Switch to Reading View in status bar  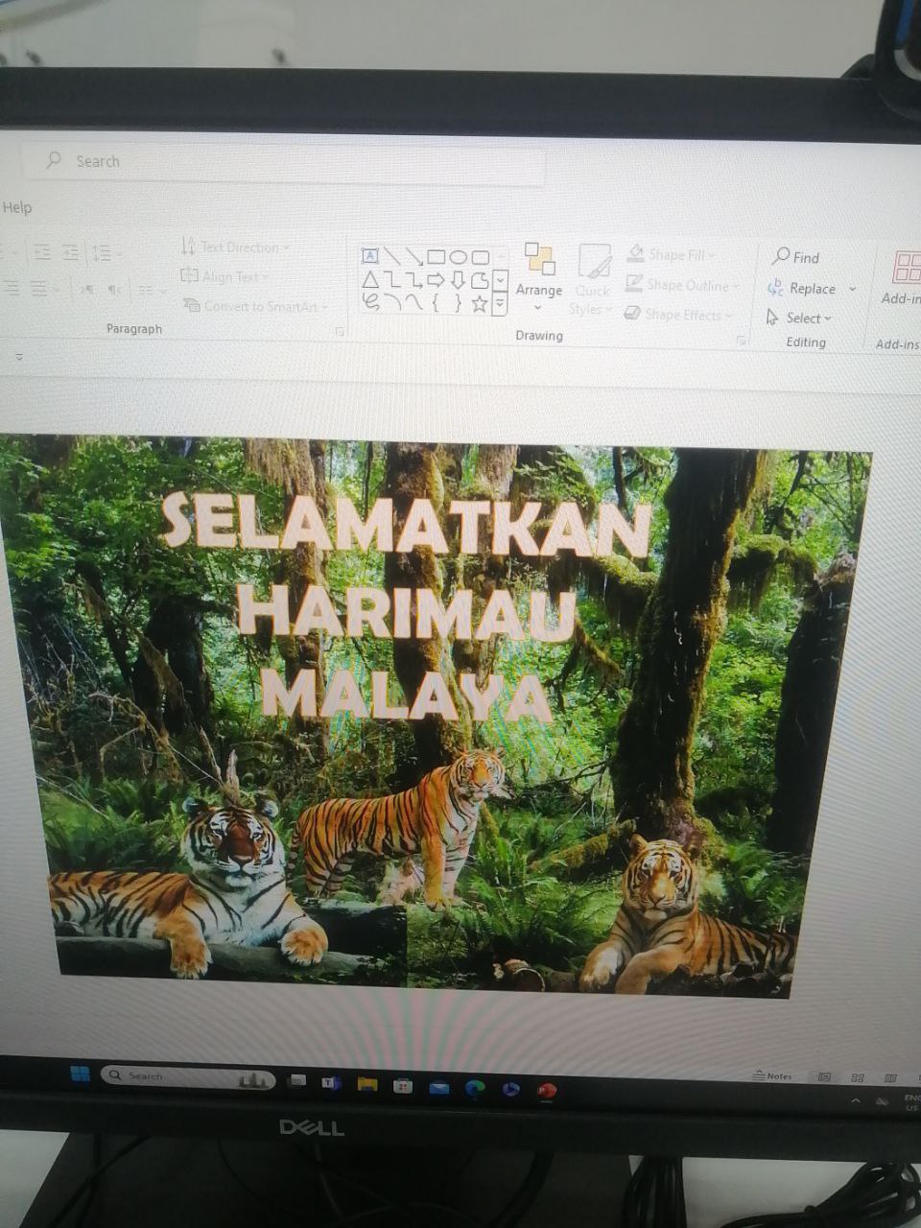[890, 1078]
